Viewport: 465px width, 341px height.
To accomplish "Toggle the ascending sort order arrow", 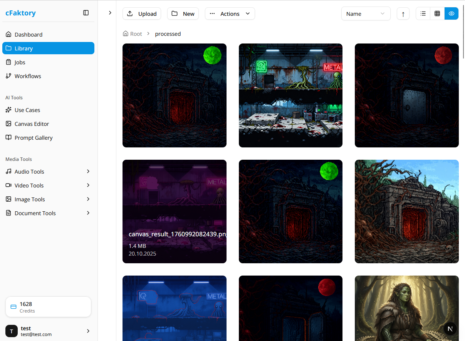I will [x=403, y=13].
